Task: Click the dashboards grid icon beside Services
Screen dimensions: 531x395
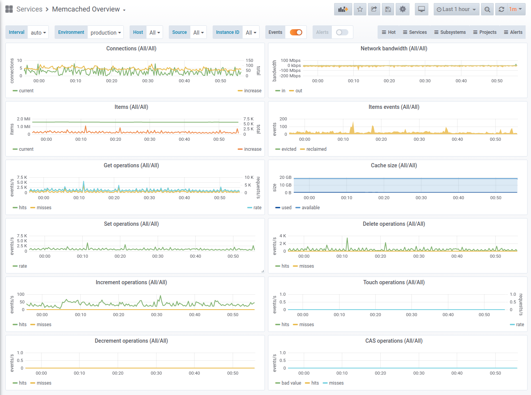Action: (9, 9)
